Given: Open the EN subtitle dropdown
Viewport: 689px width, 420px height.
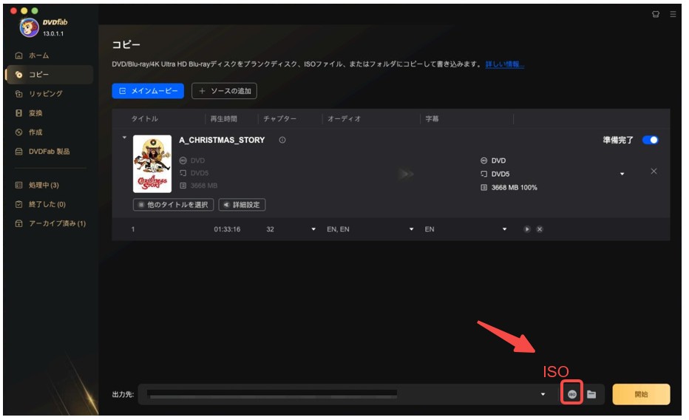Looking at the screenshot, I should point(504,229).
